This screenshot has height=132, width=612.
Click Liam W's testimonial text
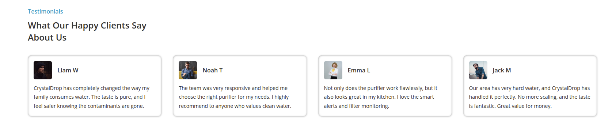92,97
